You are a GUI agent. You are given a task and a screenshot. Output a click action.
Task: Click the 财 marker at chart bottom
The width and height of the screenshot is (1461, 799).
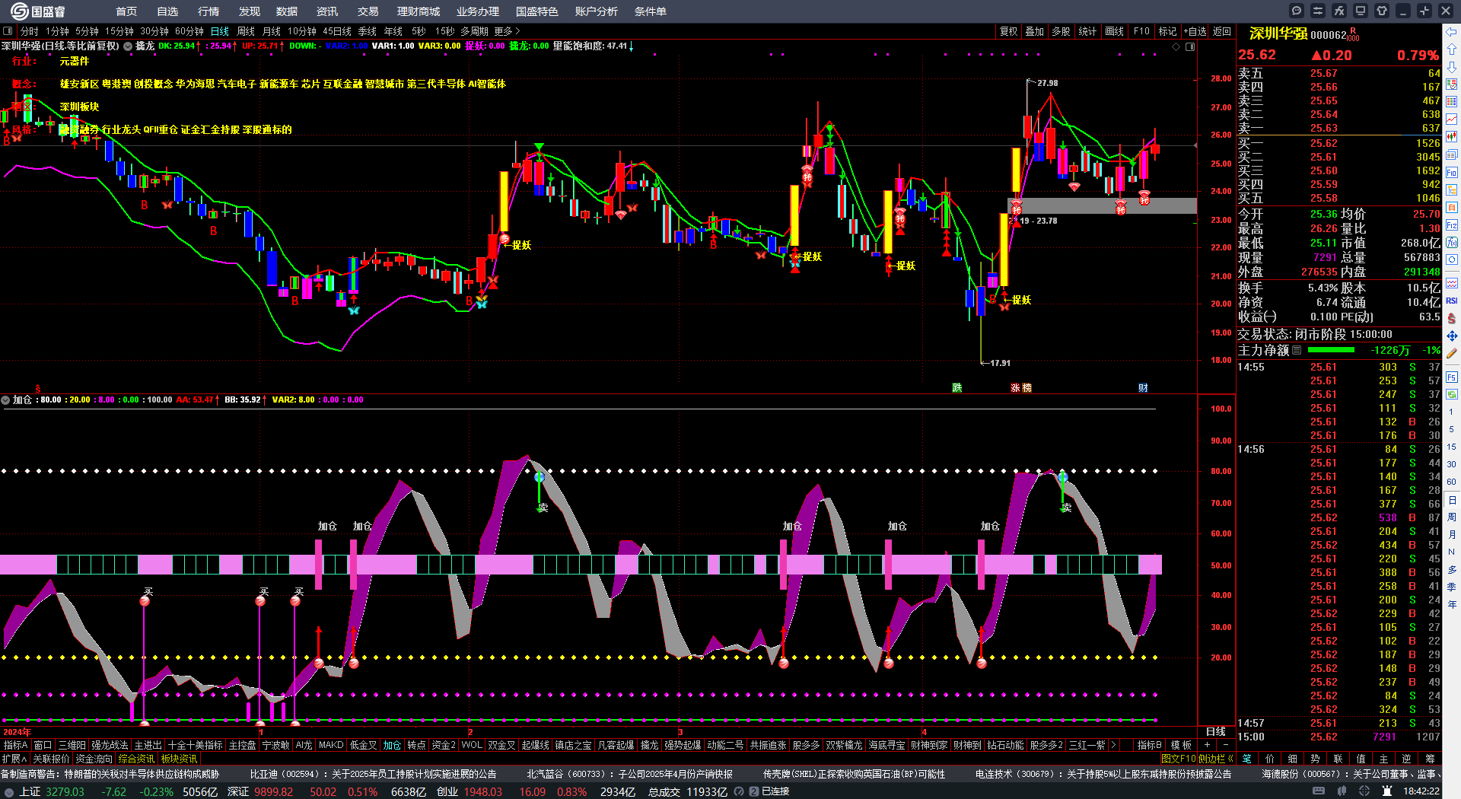pyautogui.click(x=1143, y=388)
